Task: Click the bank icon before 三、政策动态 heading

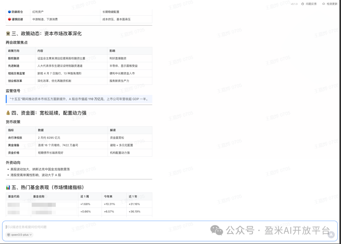Action: (8, 33)
